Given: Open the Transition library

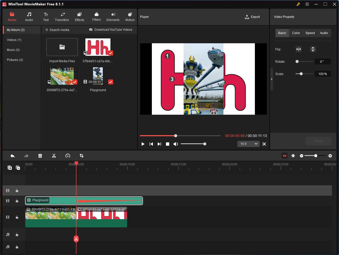Looking at the screenshot, I should click(62, 17).
